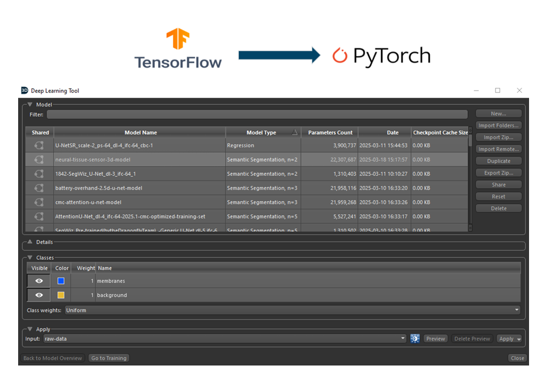
Task: Click into the model Filter text field
Action: click(x=257, y=114)
